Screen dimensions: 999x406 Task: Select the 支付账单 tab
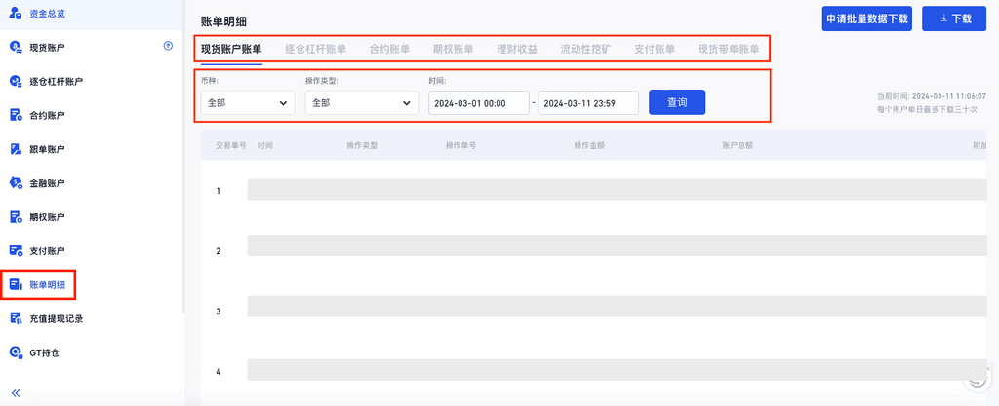click(655, 49)
